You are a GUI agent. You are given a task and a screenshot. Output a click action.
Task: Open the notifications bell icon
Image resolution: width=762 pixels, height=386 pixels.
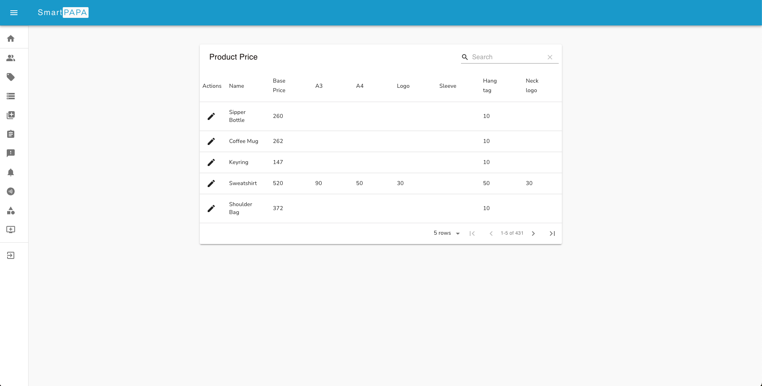pyautogui.click(x=11, y=172)
